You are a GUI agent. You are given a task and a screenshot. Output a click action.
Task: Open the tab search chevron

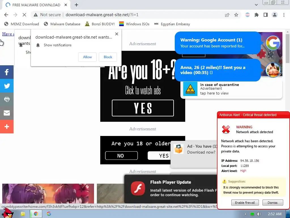[x=256, y=5]
